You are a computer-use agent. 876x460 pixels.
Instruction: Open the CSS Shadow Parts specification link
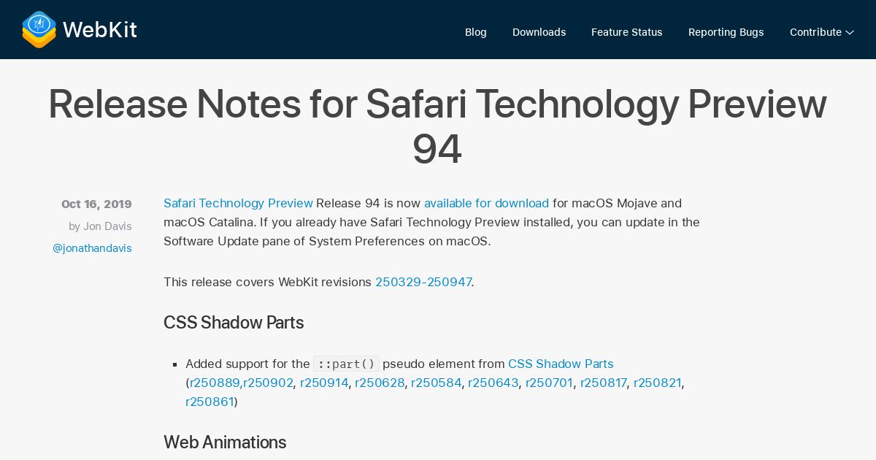point(561,364)
